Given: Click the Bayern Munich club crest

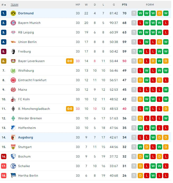Looking at the screenshot, I should click(x=13, y=23).
